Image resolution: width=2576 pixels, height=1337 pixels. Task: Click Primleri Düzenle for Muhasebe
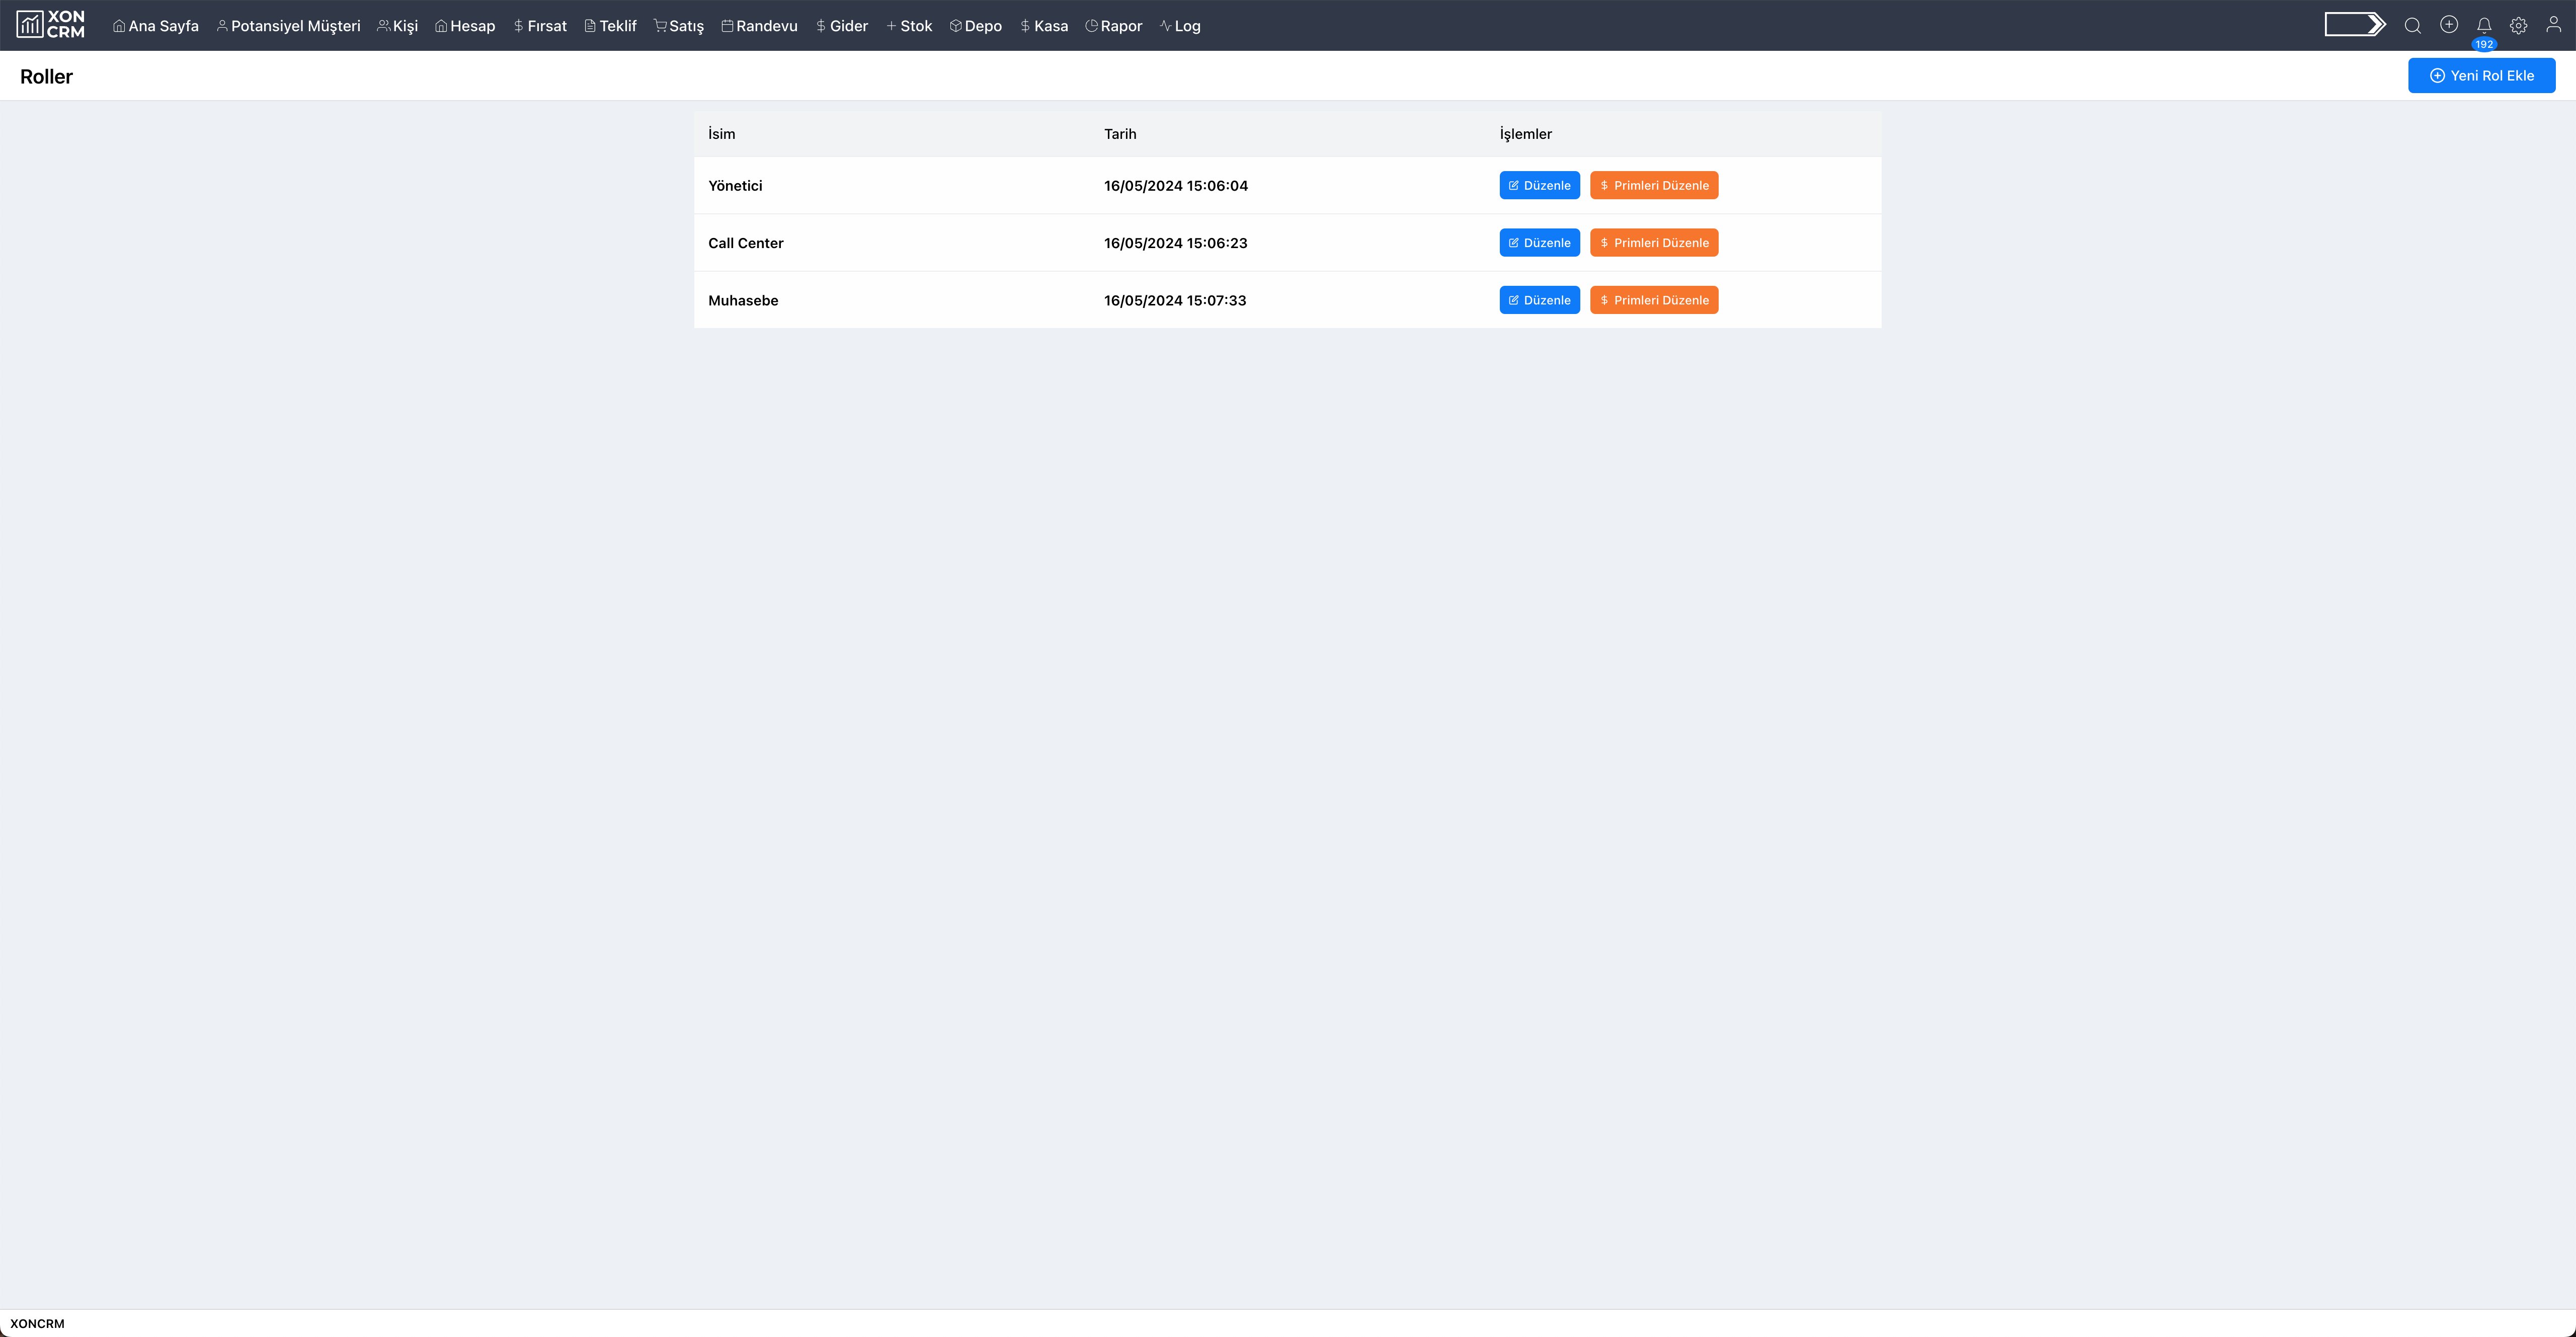(1654, 300)
